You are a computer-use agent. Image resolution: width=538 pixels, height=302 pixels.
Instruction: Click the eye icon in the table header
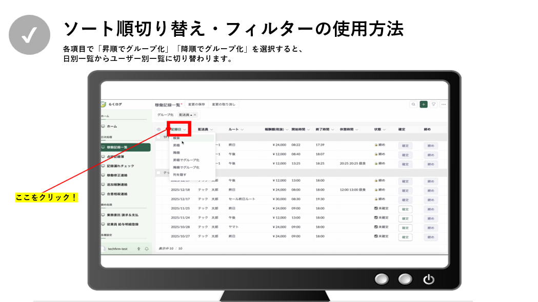158,130
